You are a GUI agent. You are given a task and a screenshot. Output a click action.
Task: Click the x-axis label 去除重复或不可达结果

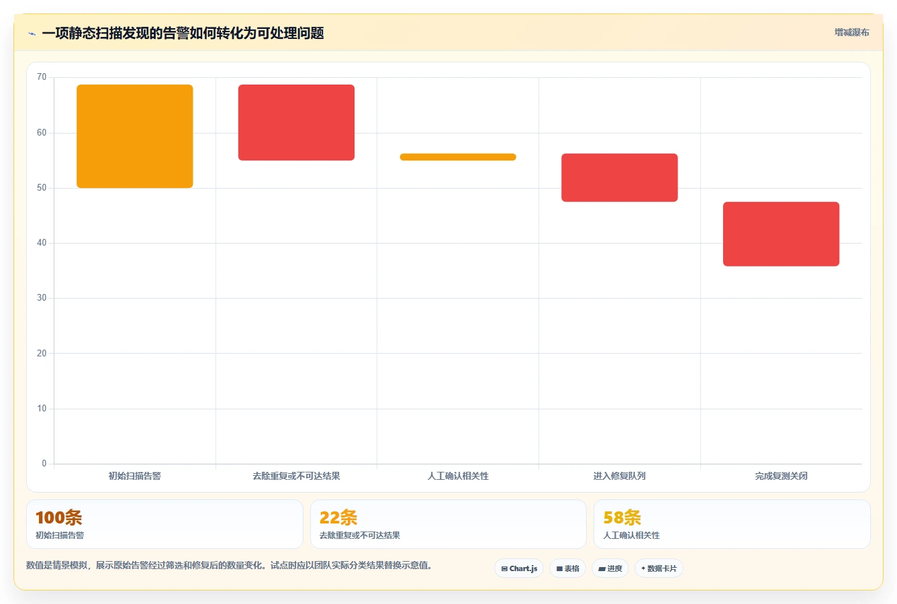[296, 476]
